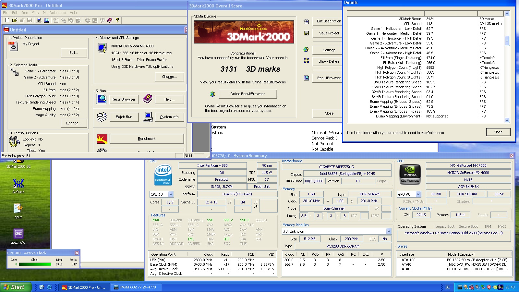
Task: Click the Details list scroll-down arrow
Action: (x=507, y=120)
